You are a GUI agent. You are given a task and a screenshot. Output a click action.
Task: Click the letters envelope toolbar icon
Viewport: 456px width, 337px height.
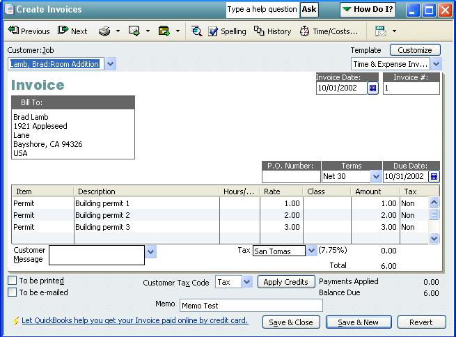tap(381, 31)
